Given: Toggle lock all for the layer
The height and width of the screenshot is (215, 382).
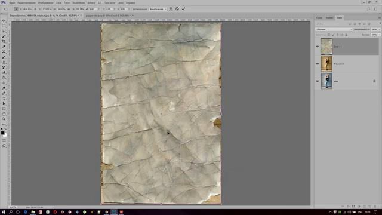Looking at the screenshot, I should (346, 35).
